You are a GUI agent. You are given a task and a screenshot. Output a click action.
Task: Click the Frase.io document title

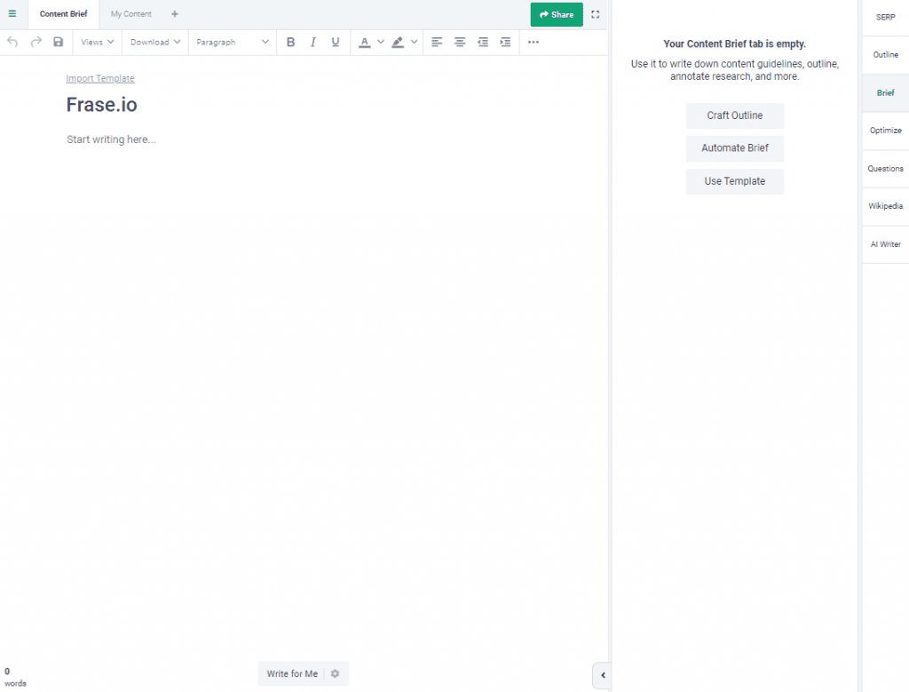point(102,105)
